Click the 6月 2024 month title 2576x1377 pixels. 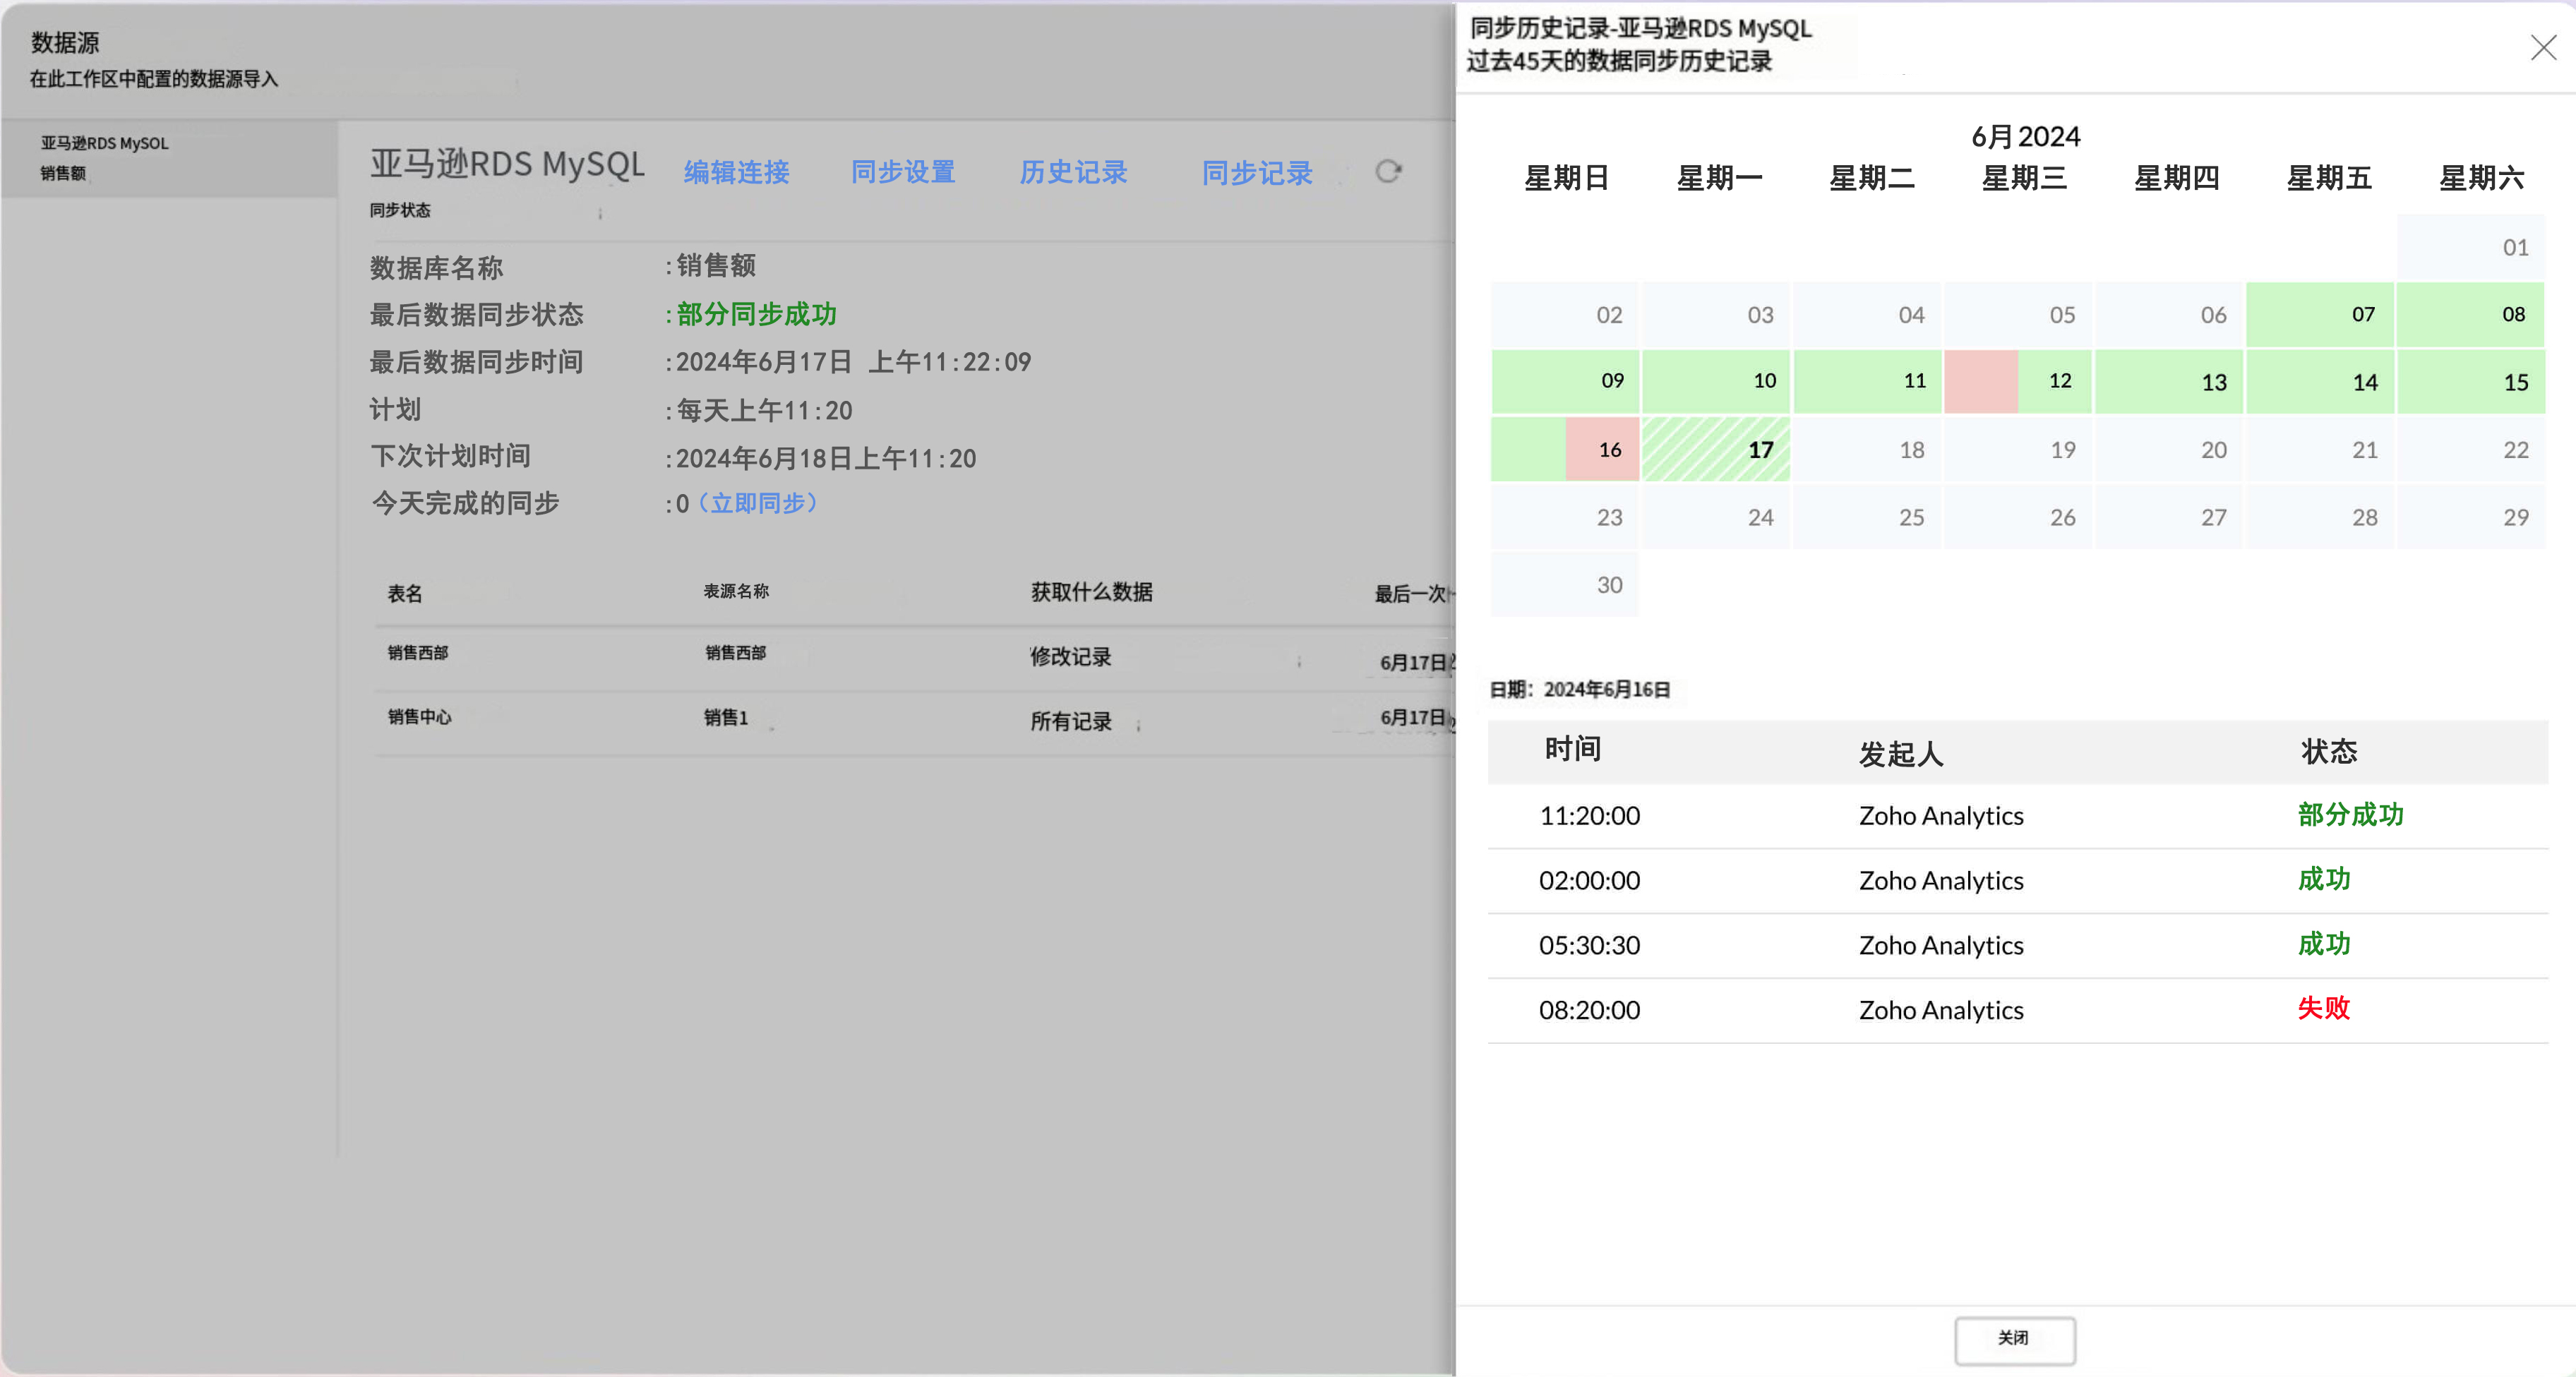(2025, 136)
